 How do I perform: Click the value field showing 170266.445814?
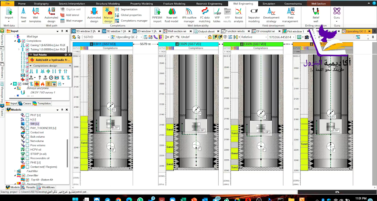pos(280,37)
